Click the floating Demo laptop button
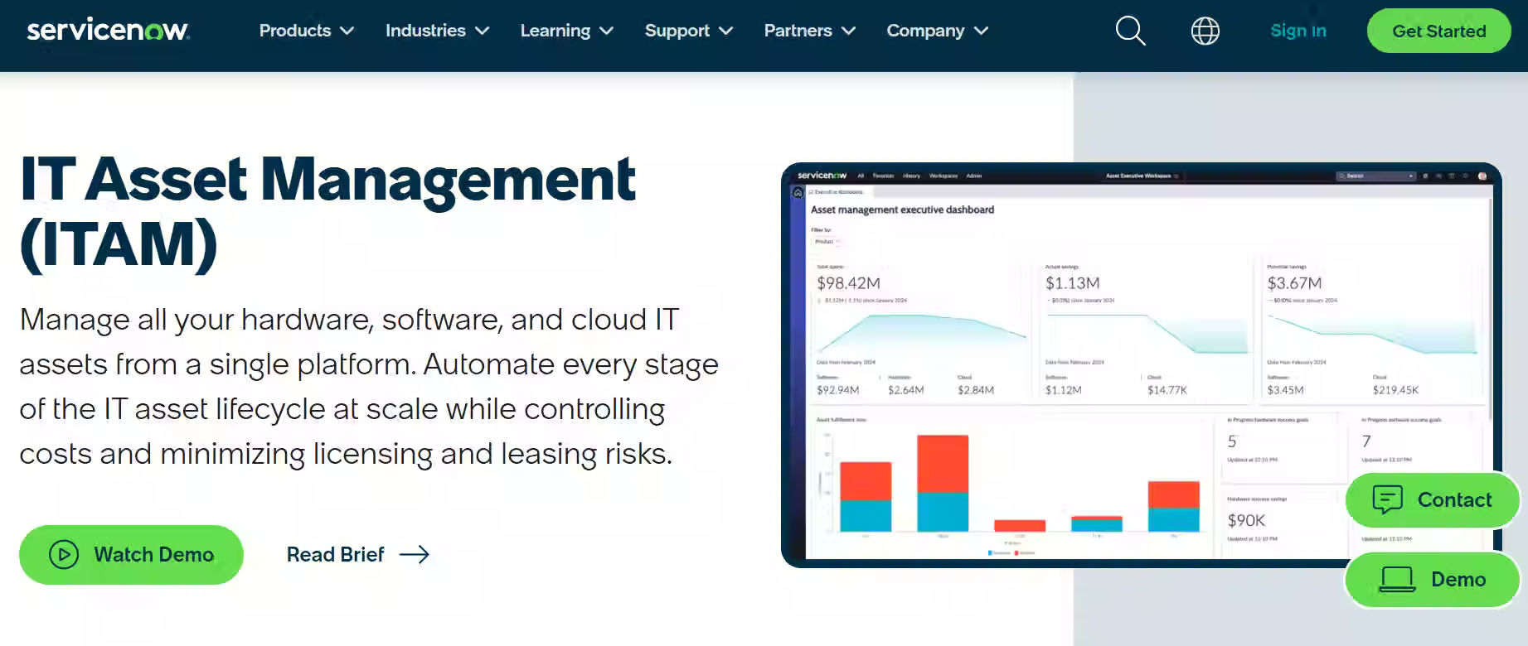This screenshot has width=1528, height=646. 1432,579
